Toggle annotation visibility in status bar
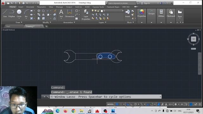Image resolution: width=203 pixels, height=114 pixels. (159, 104)
